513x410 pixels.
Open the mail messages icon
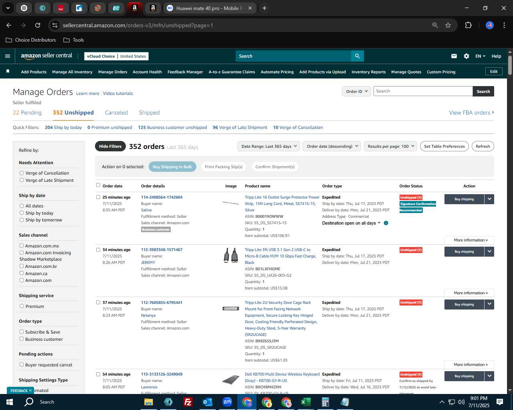click(454, 56)
